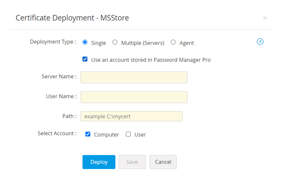Screen dimensions: 282x183
Task: Open the help question mark icon
Action: [x=260, y=42]
